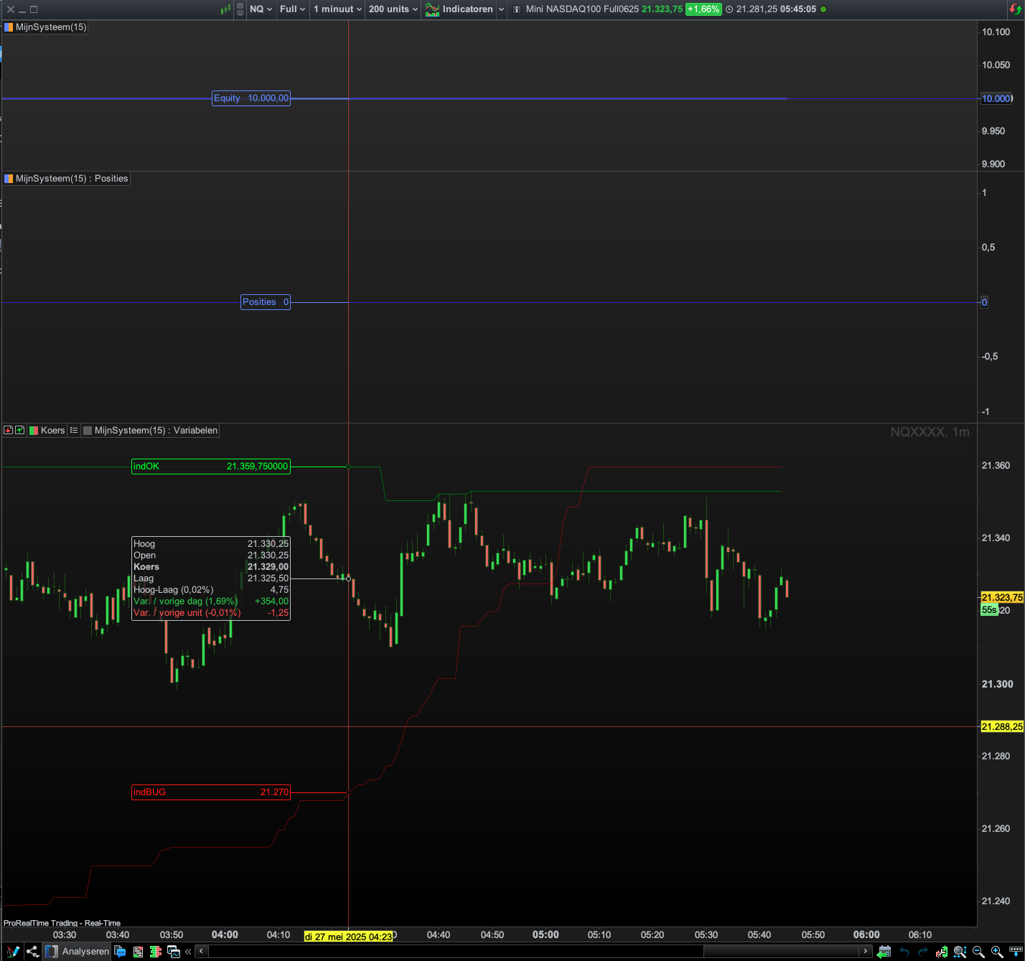Click the Mini NASDAQ100 Full0625 title
The width and height of the screenshot is (1025, 961).
[x=582, y=9]
